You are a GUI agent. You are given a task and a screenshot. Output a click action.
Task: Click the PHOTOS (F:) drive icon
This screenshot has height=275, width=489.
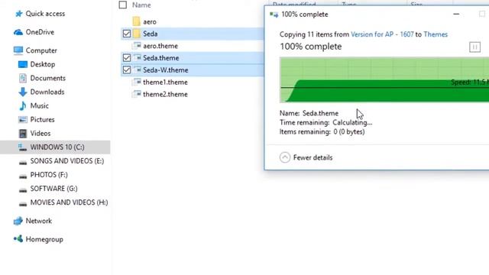(23, 176)
